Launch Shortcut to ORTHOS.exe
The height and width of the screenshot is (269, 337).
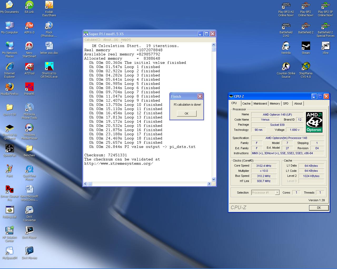coord(49,70)
